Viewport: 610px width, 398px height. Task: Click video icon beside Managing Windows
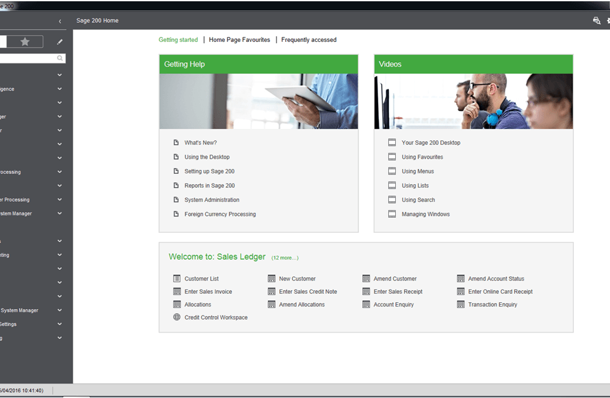tap(392, 214)
